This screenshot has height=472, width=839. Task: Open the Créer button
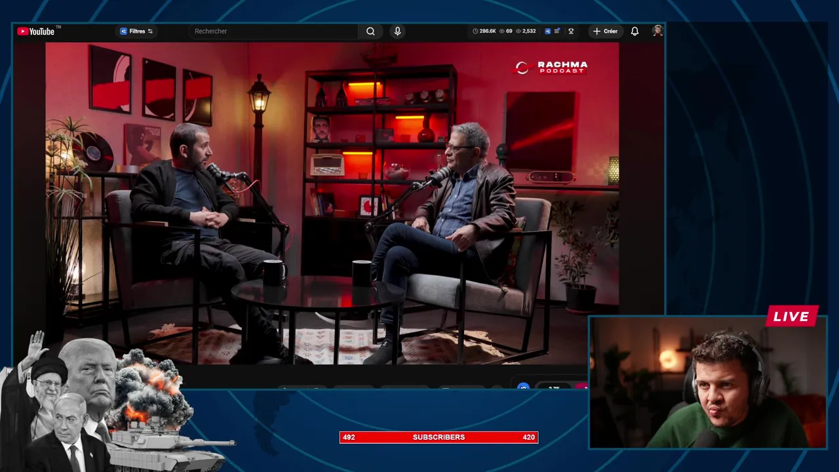(605, 31)
